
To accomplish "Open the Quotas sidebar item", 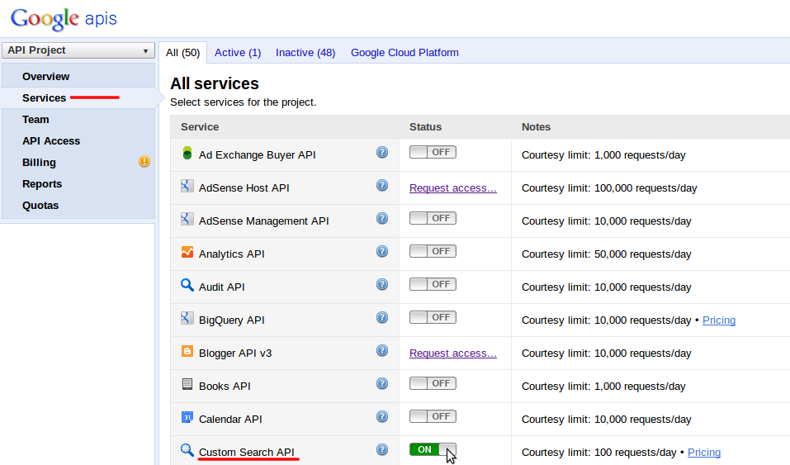I will click(x=40, y=206).
